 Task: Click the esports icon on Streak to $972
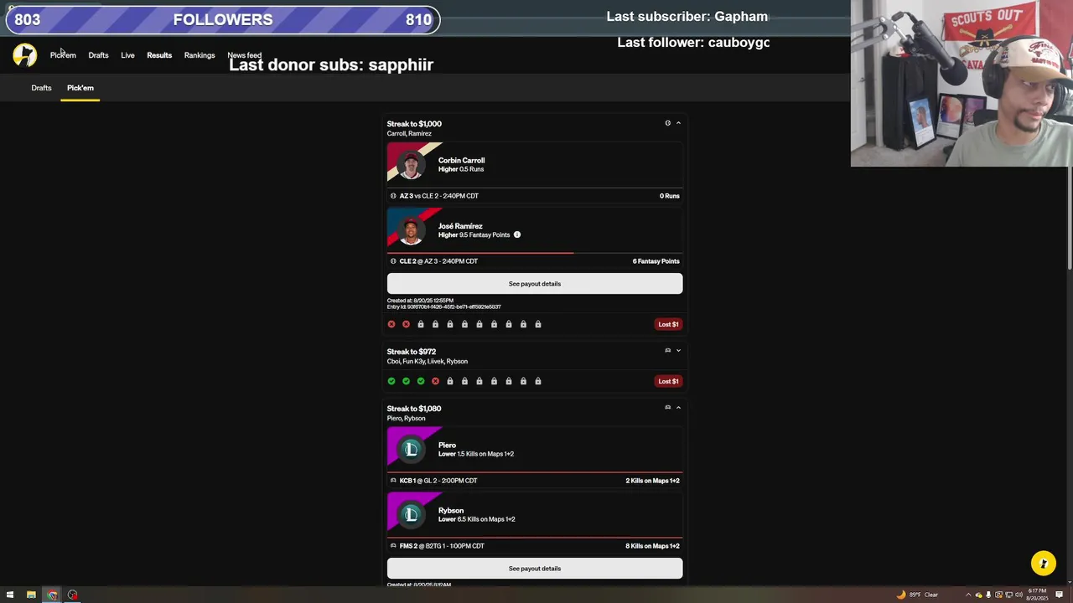tap(667, 351)
